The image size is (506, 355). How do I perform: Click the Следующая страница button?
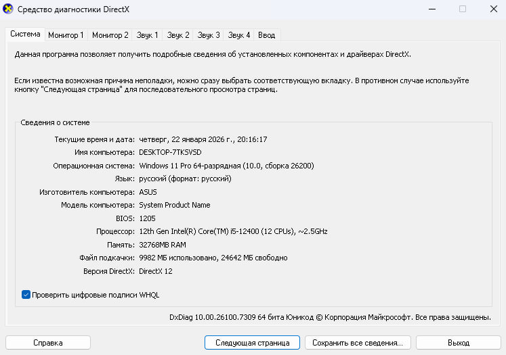(252, 342)
